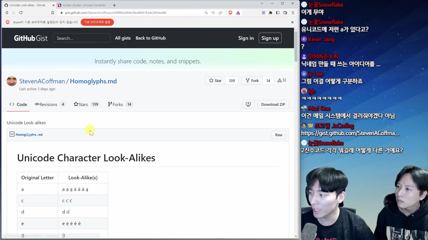Open a new browser tab

[x=114, y=5]
